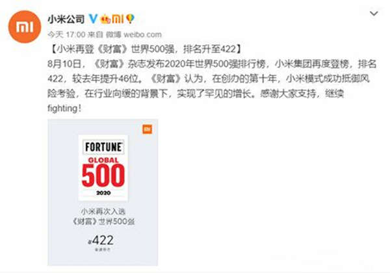The image size is (390, 273).
Task: Click the FORTUNE logo in the image
Action: pos(103,147)
